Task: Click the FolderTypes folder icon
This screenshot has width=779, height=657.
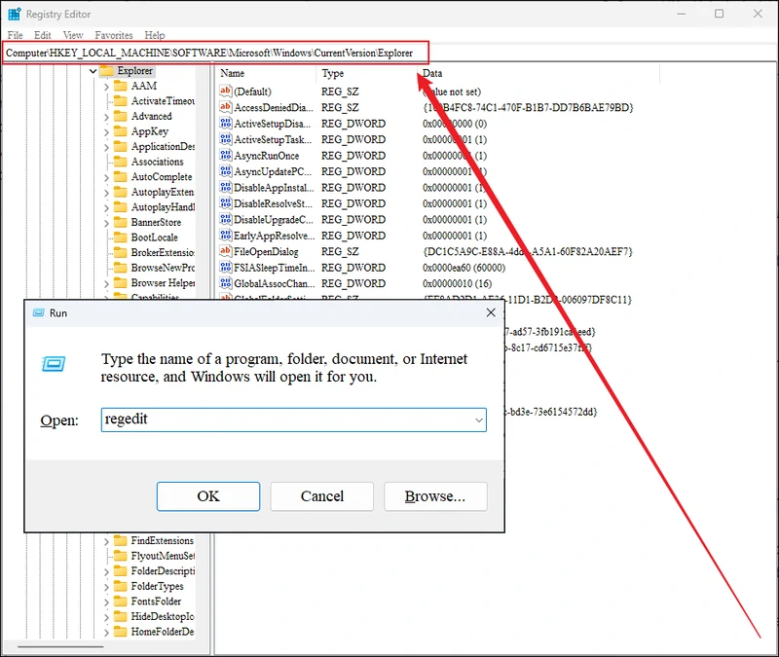Action: pos(120,586)
